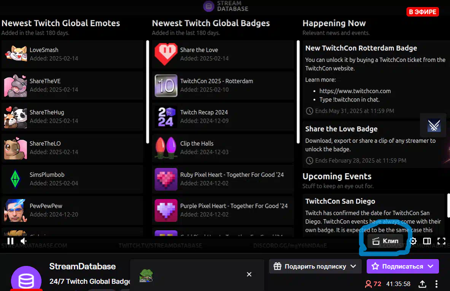Open the StreamDatabase channel avatar
Viewport: 450px width, 291px height.
point(26,278)
